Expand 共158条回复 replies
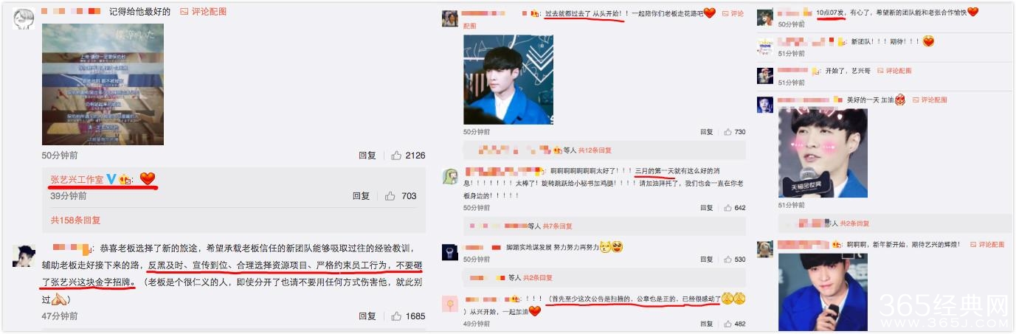Image resolution: width=1016 pixels, height=334 pixels. pyautogui.click(x=76, y=220)
